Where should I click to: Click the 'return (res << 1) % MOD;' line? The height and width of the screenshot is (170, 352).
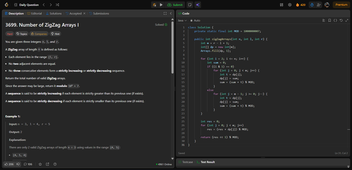[x=219, y=137]
